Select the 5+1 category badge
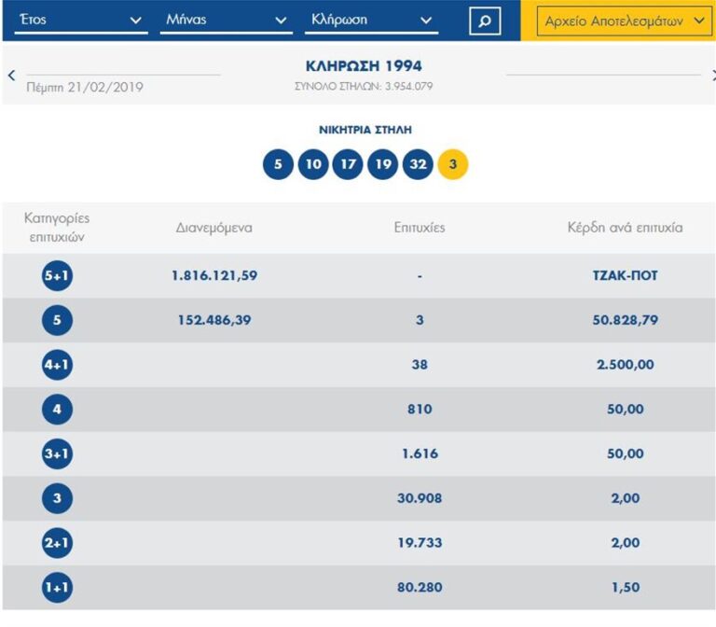The image size is (716, 627). point(57,276)
